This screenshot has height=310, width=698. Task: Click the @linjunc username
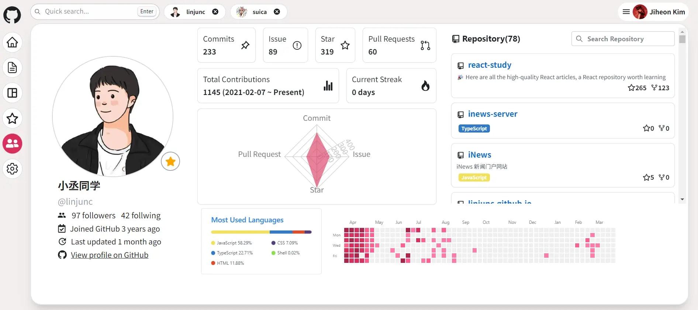(75, 202)
